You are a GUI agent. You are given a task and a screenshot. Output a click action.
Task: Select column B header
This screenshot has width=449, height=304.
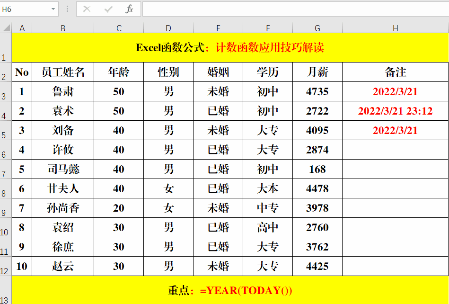63,28
